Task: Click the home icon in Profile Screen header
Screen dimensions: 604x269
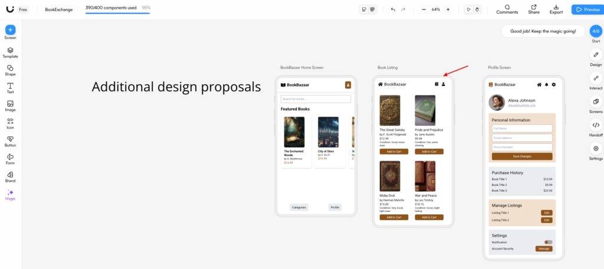Action: coord(539,85)
